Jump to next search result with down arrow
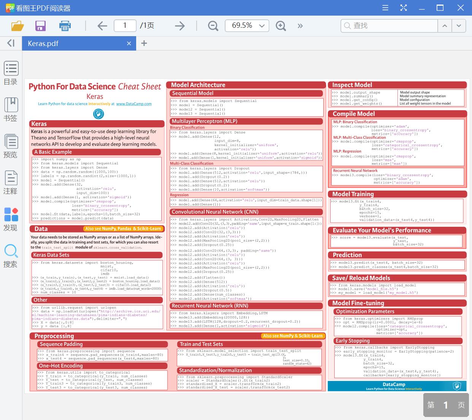 [x=459, y=25]
